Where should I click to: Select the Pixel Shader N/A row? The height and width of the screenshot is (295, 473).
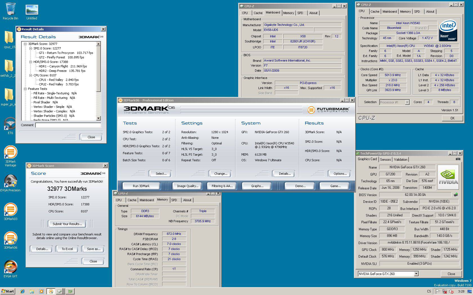click(46, 102)
